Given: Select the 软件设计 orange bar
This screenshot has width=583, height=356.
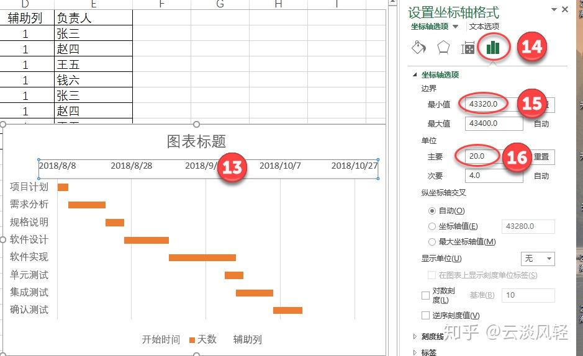Looking at the screenshot, I should [x=147, y=240].
